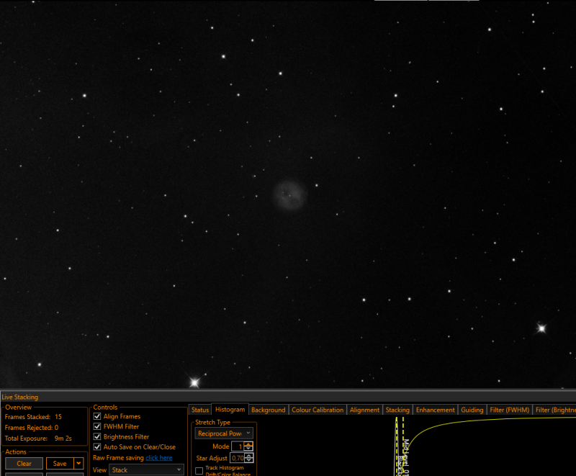Screen dimensions: 576x476
Task: Decrease Star Adjust with down arrow
Action: point(248,460)
